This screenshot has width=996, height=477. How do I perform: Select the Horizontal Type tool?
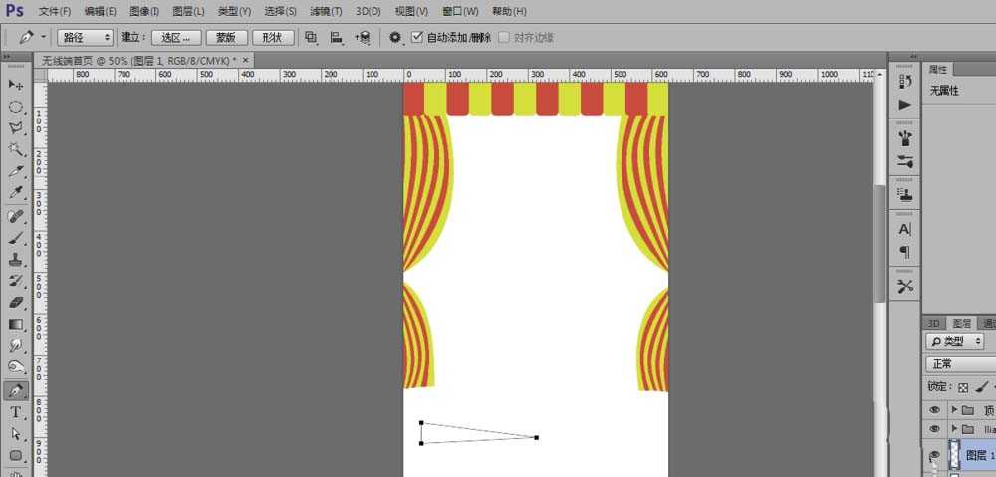[16, 412]
